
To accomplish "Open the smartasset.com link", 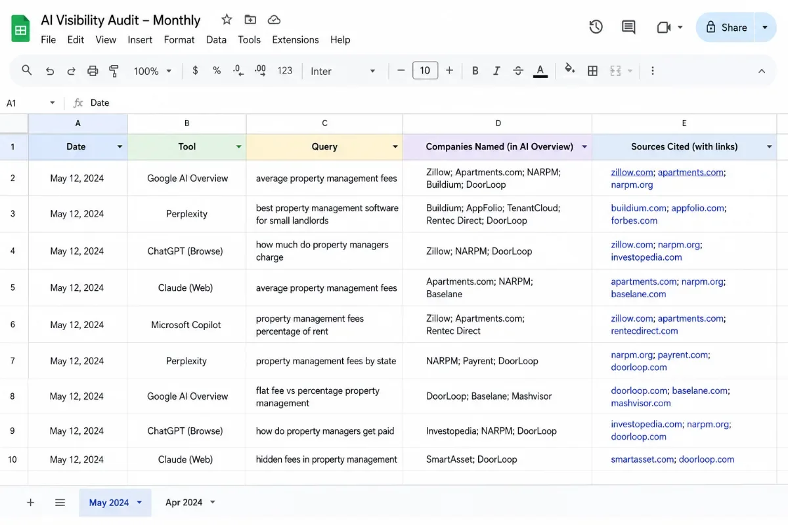I will [643, 459].
